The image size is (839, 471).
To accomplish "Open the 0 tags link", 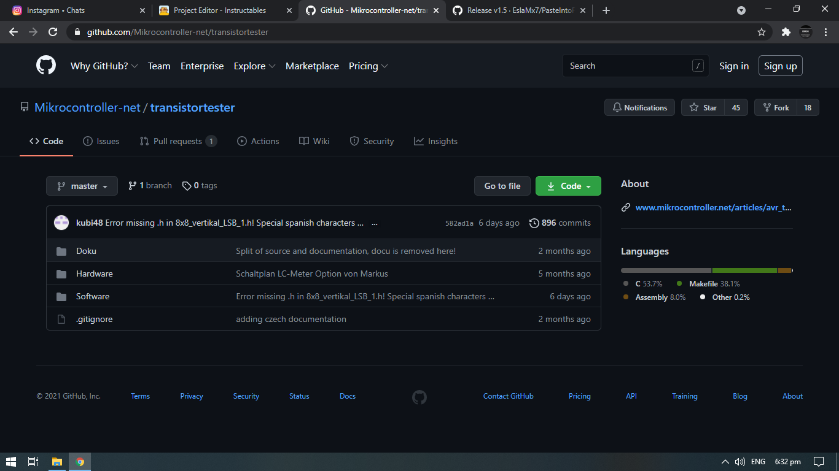I will coord(200,185).
